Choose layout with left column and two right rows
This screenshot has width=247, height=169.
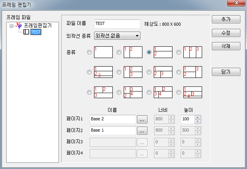point(133,72)
